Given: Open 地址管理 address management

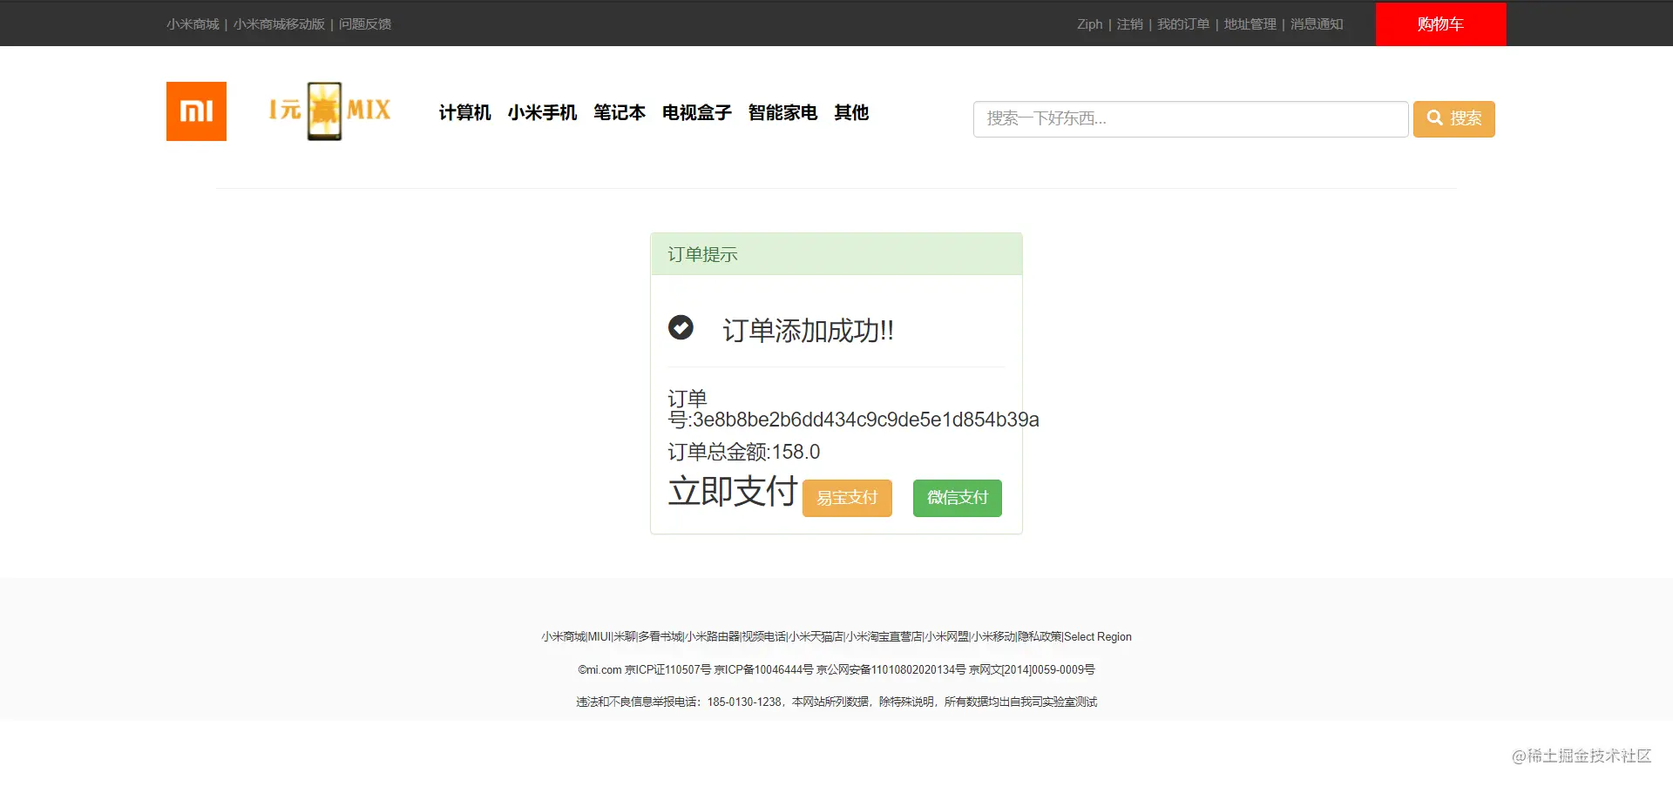Looking at the screenshot, I should tap(1250, 24).
